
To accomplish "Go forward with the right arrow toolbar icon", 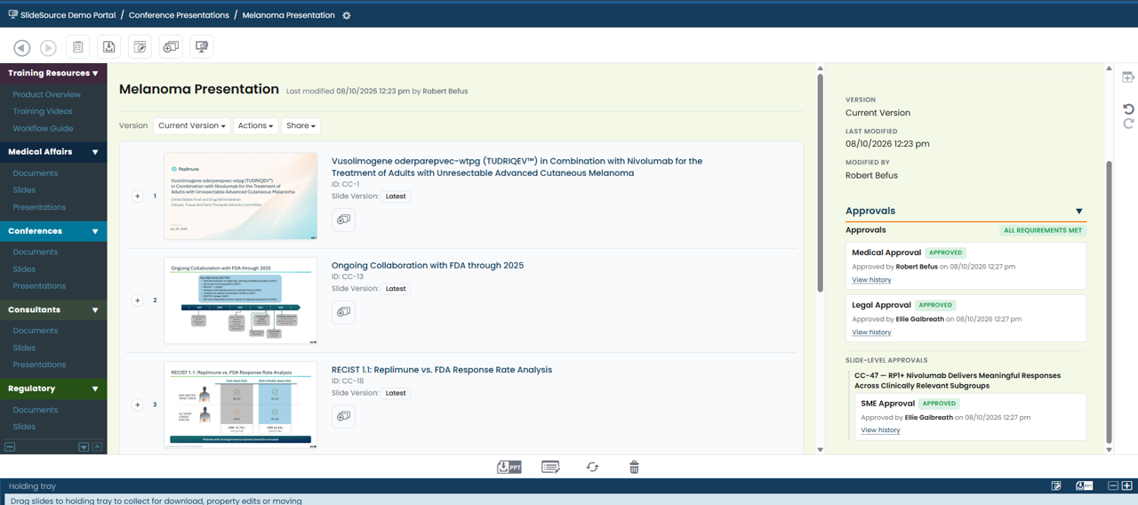I will pos(49,48).
